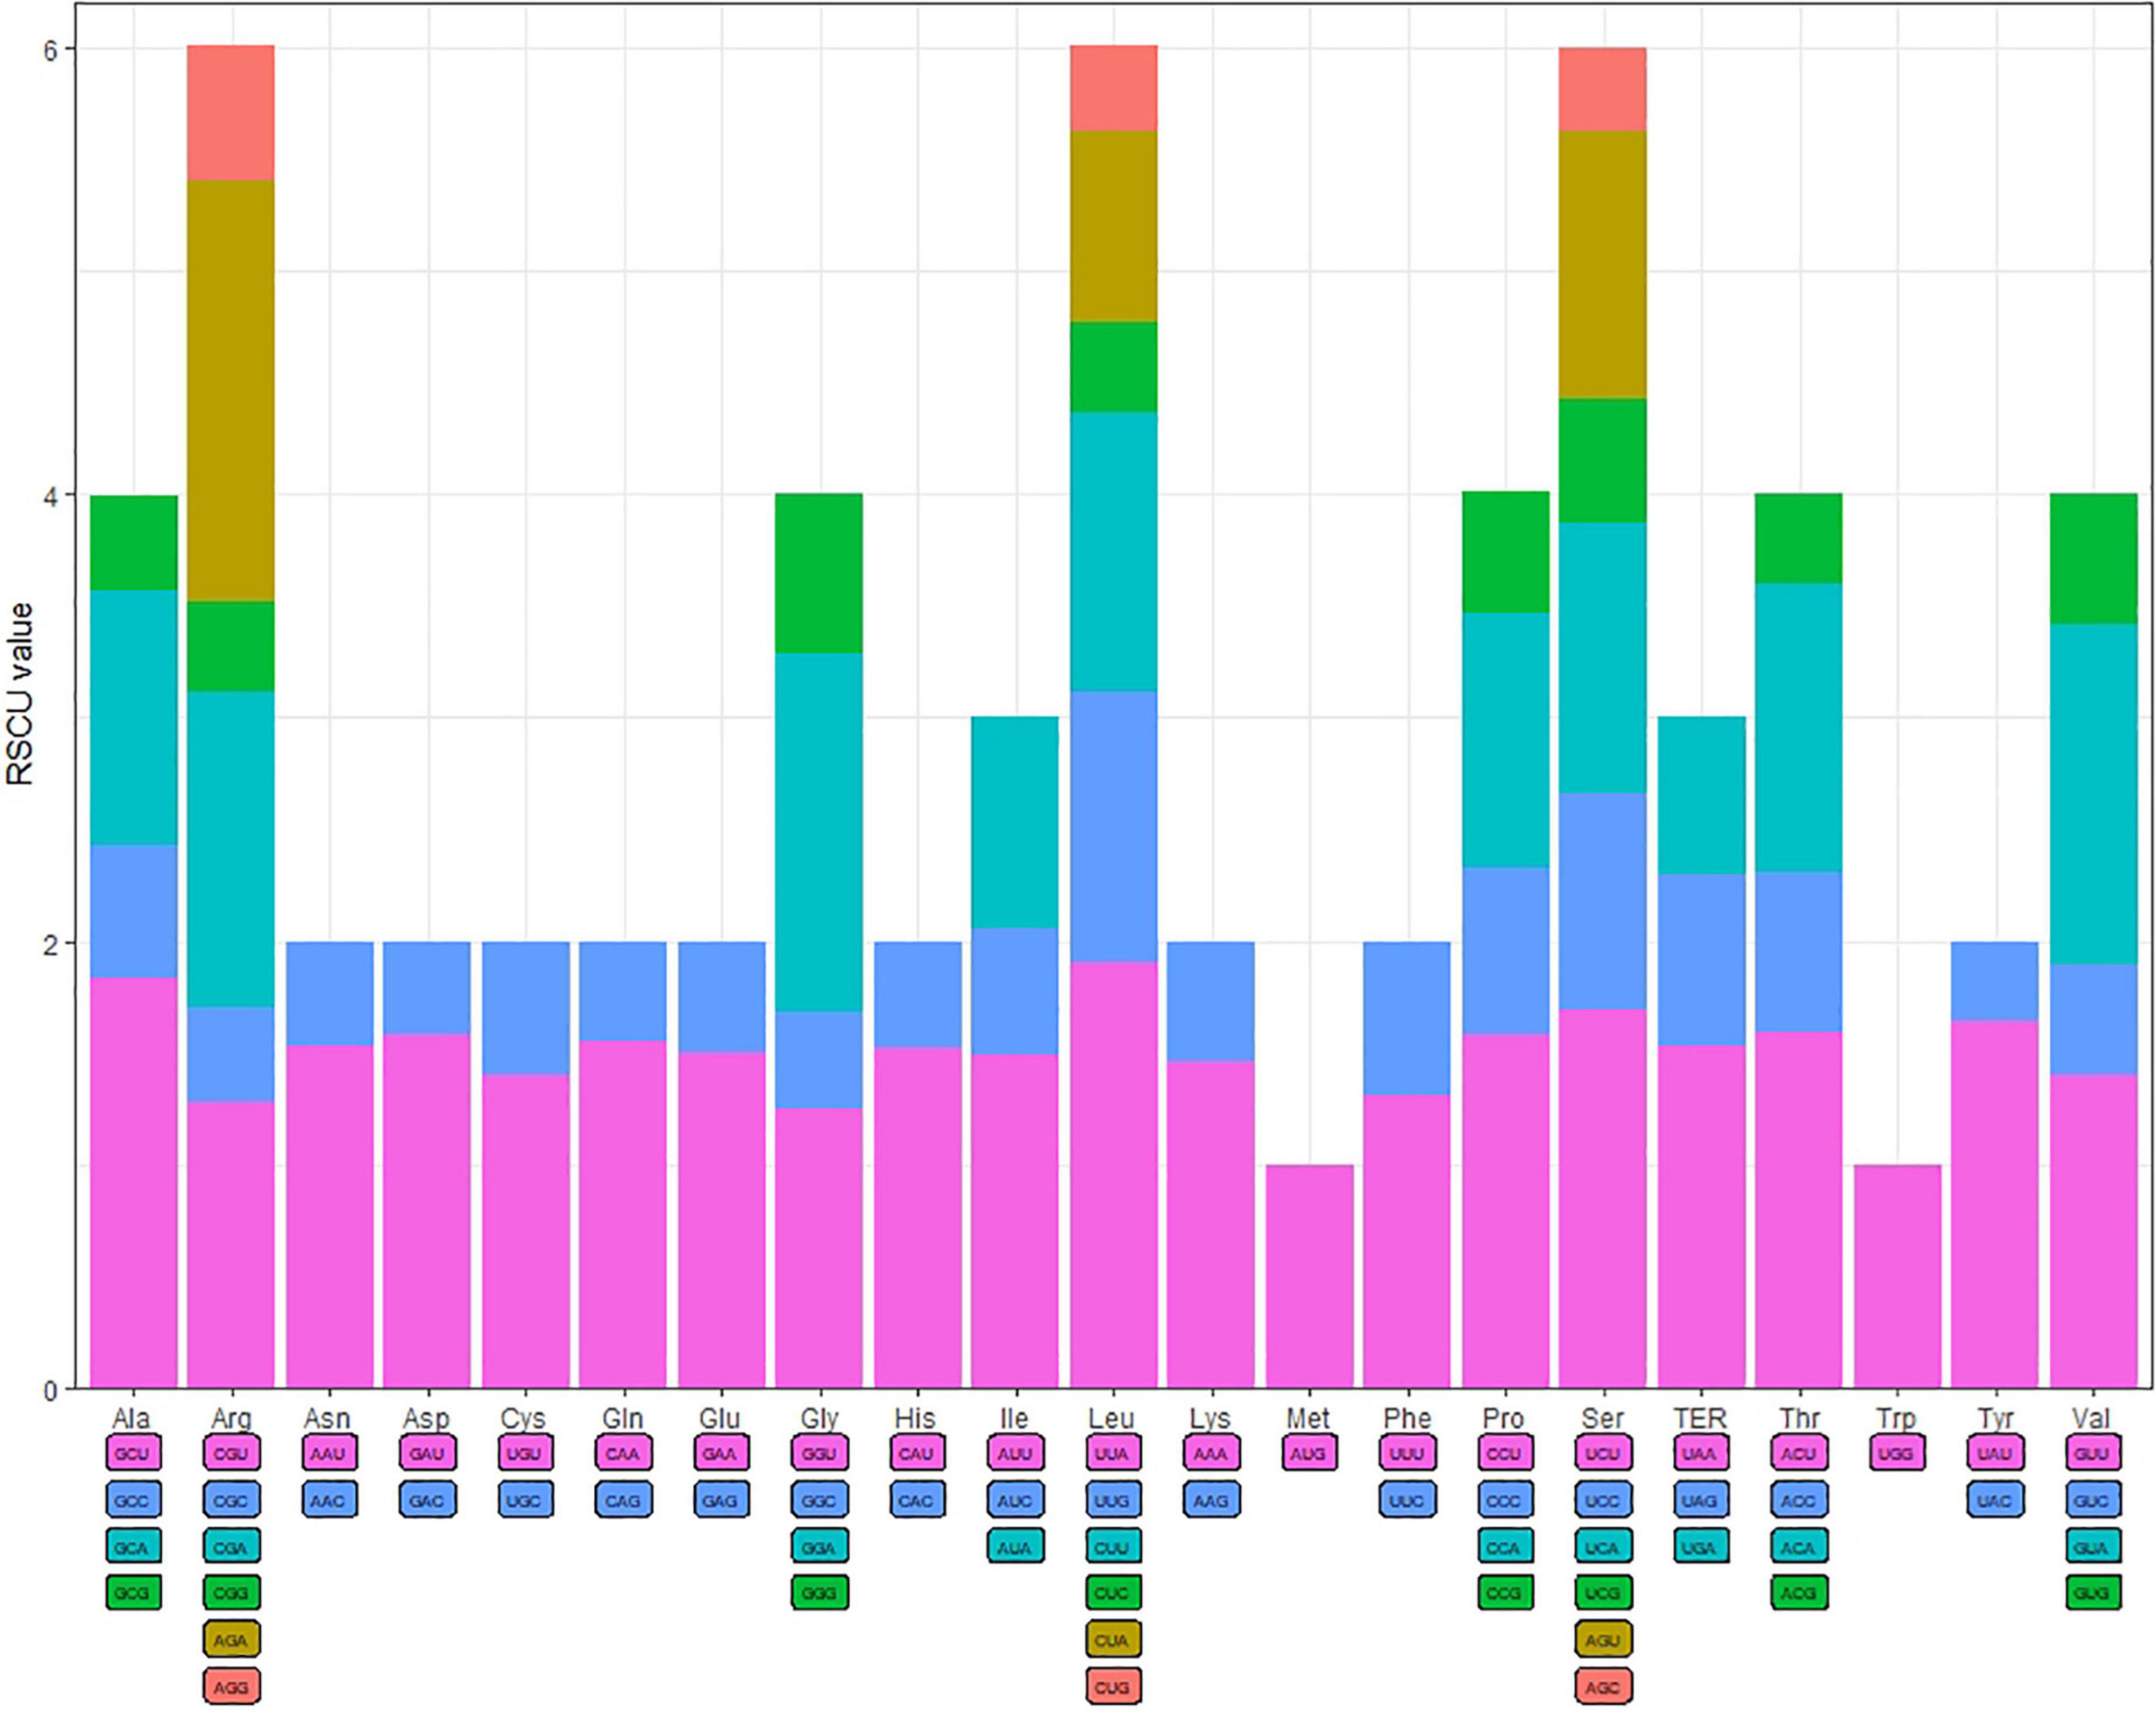2156x1712 pixels.
Task: Select the GGG green codon label
Action: point(819,1592)
